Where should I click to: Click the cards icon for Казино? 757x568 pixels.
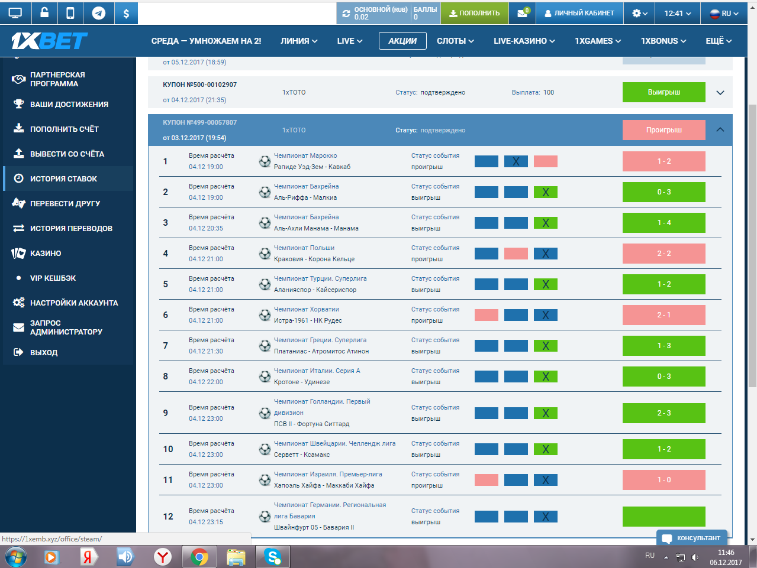coord(19,253)
